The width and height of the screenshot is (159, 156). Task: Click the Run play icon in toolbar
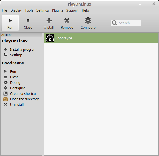10,21
